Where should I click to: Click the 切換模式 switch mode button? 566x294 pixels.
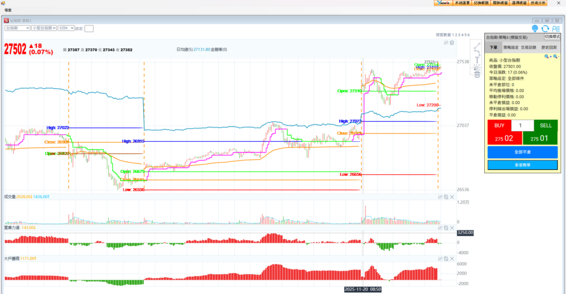point(552,36)
